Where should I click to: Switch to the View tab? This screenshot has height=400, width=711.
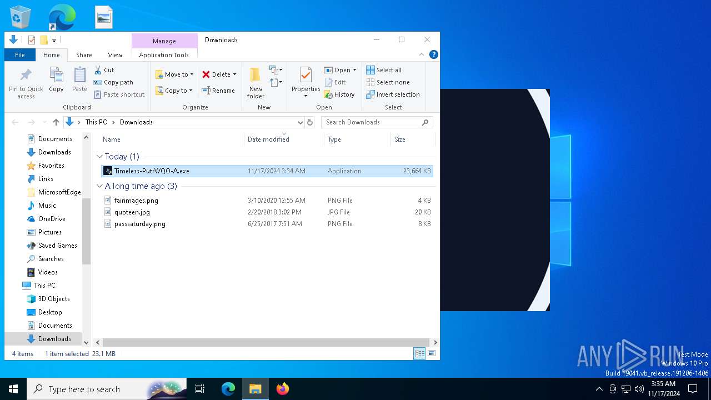[115, 55]
